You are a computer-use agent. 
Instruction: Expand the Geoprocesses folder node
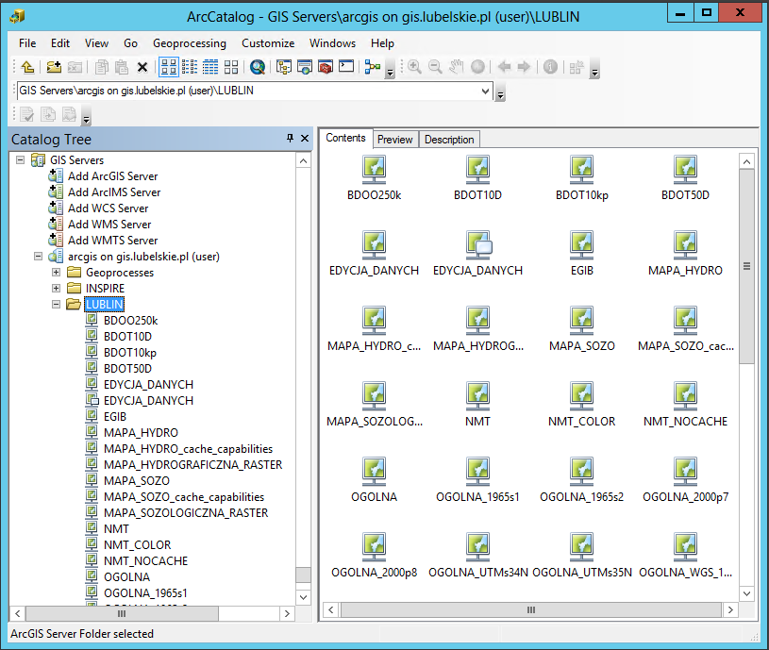click(x=57, y=272)
